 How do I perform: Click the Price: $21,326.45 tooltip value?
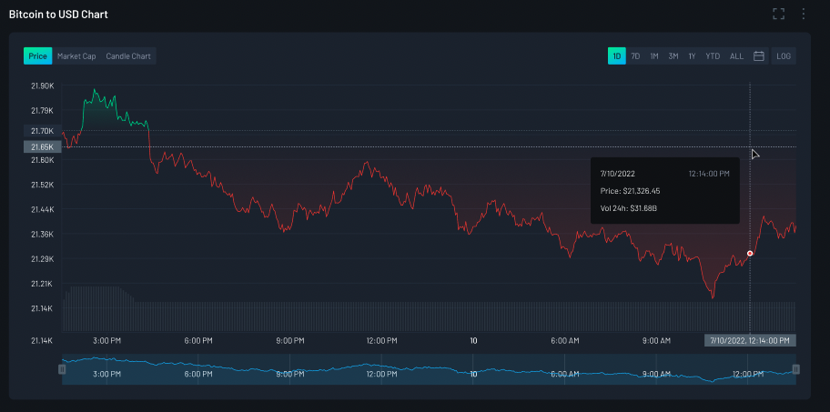tap(630, 191)
